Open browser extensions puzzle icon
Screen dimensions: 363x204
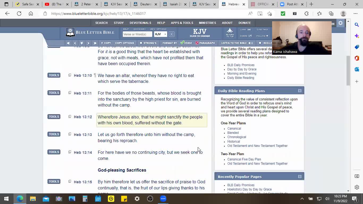coord(306,14)
